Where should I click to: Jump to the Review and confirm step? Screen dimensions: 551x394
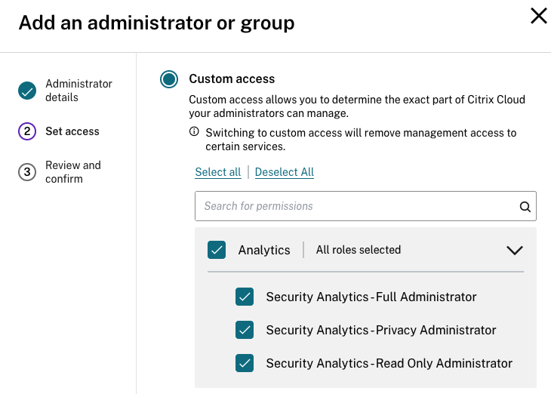pos(73,172)
